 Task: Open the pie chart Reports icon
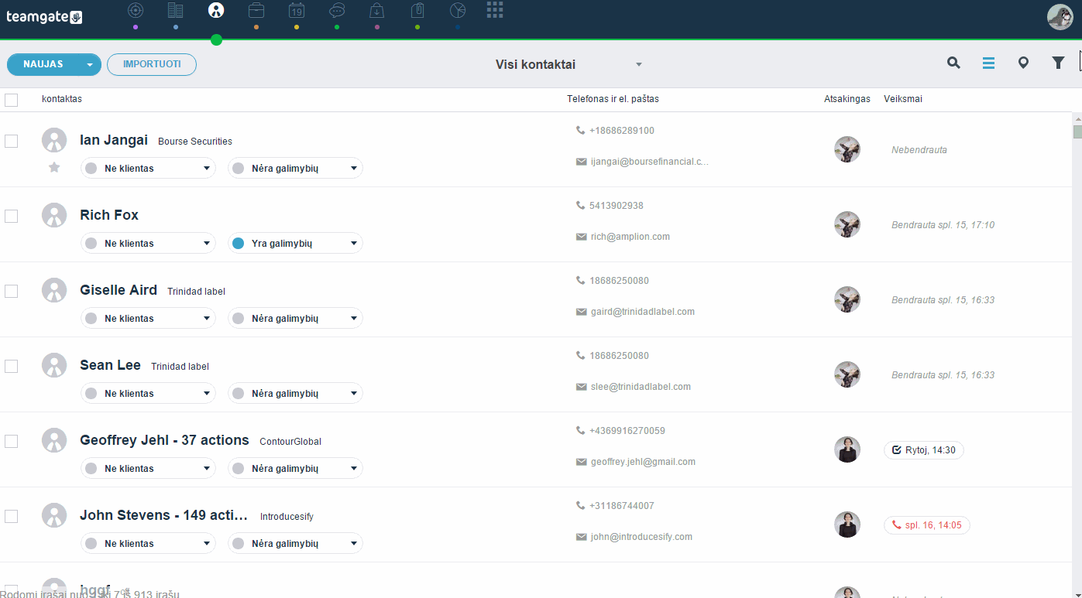[x=458, y=10]
